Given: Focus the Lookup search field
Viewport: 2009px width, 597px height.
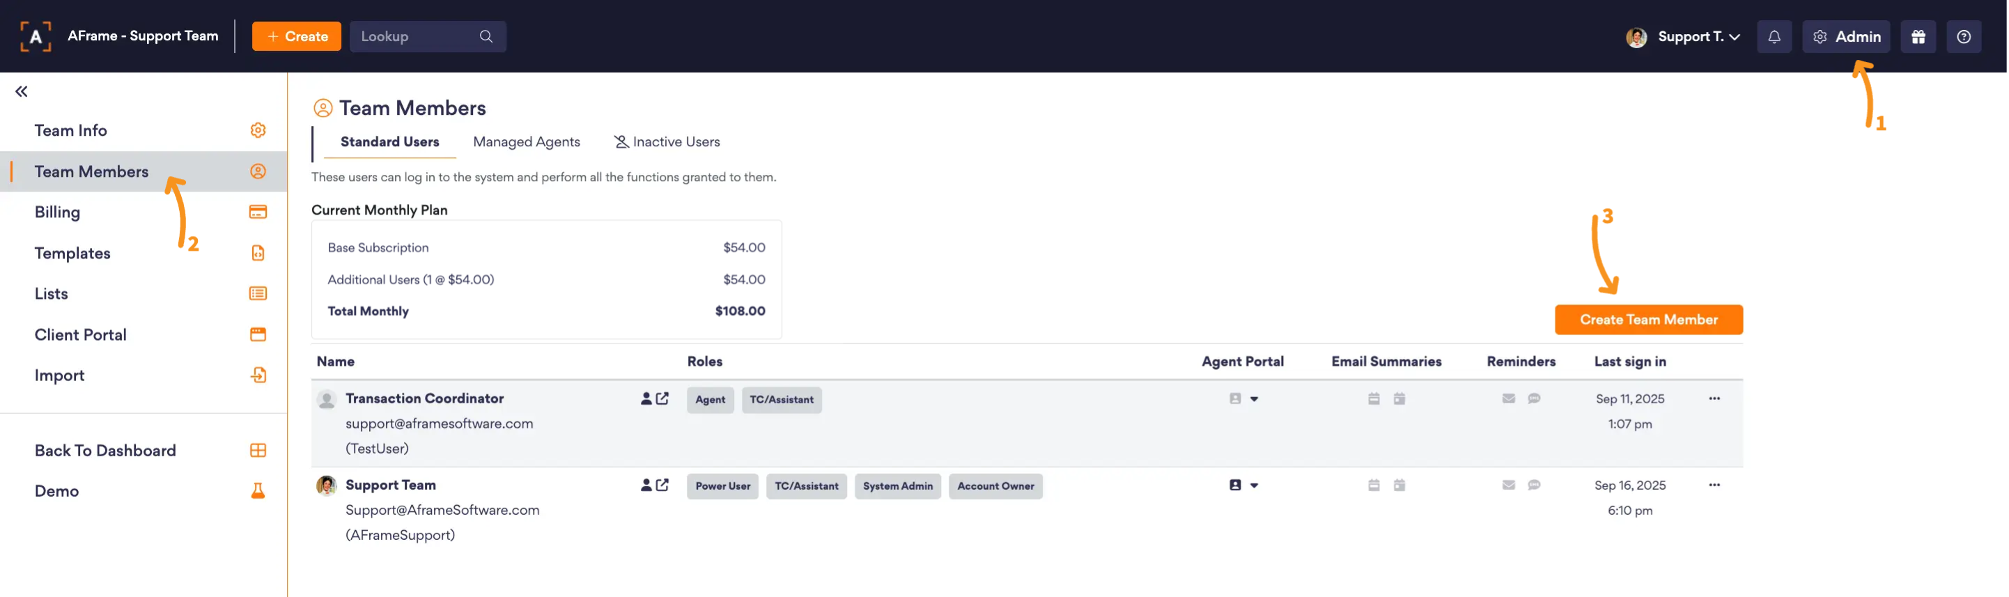Looking at the screenshot, I should 428,37.
